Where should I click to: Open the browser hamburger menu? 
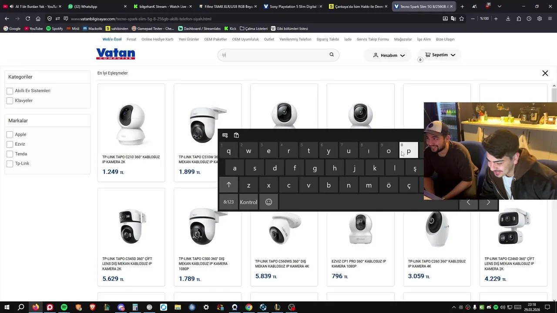click(550, 19)
